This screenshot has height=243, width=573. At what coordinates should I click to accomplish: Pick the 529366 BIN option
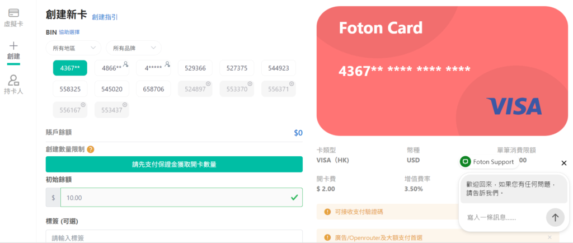[195, 68]
